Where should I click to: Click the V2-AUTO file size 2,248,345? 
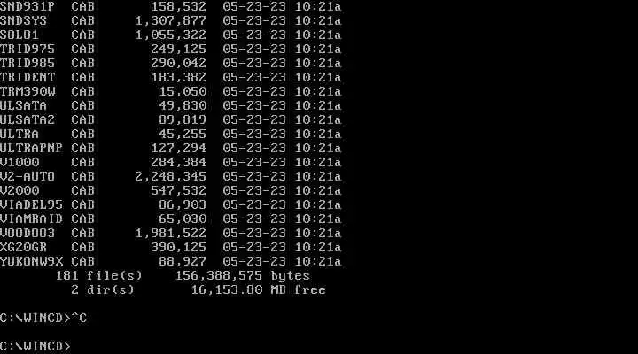170,177
